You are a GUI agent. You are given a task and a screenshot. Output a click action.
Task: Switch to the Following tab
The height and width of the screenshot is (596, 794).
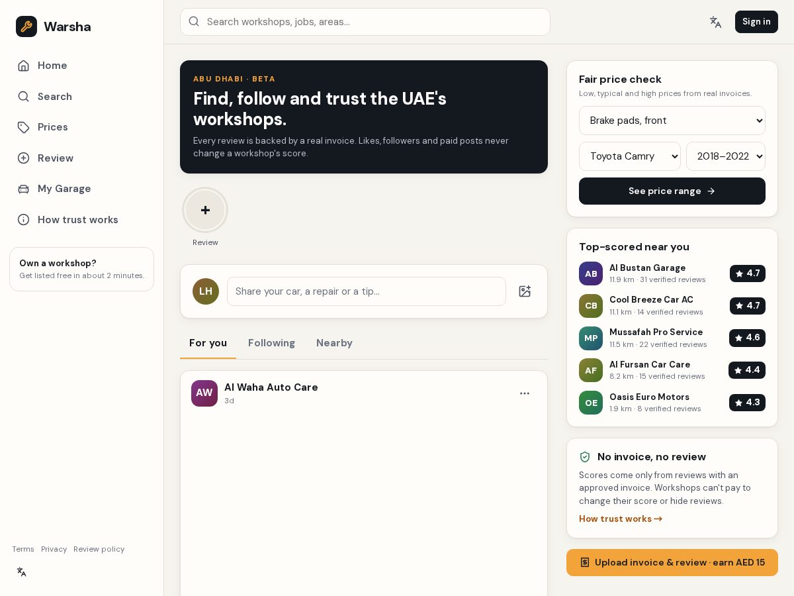point(271,343)
